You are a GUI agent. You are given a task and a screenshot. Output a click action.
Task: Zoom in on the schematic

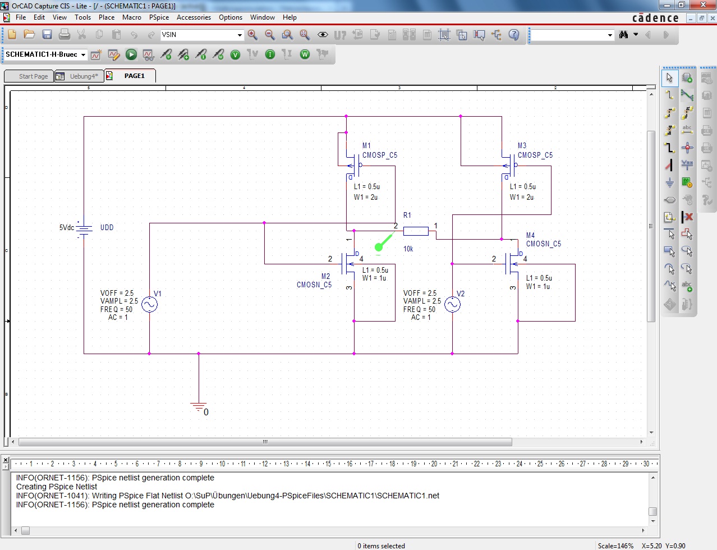coord(252,35)
